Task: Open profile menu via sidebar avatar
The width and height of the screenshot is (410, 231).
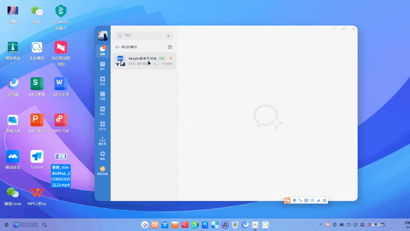Action: [x=102, y=35]
